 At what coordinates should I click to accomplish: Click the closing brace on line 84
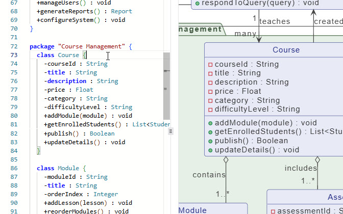pyautogui.click(x=38, y=151)
